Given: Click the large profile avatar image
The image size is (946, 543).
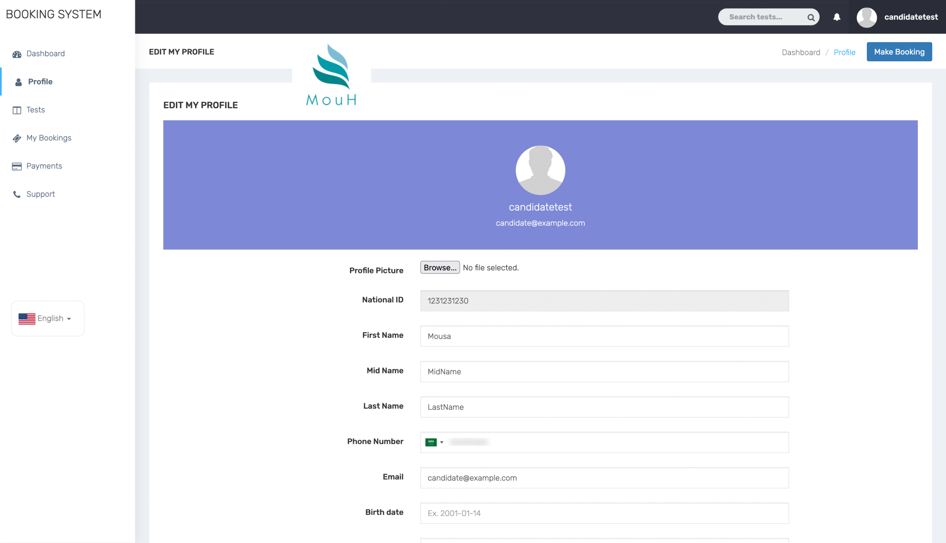Looking at the screenshot, I should 540,170.
